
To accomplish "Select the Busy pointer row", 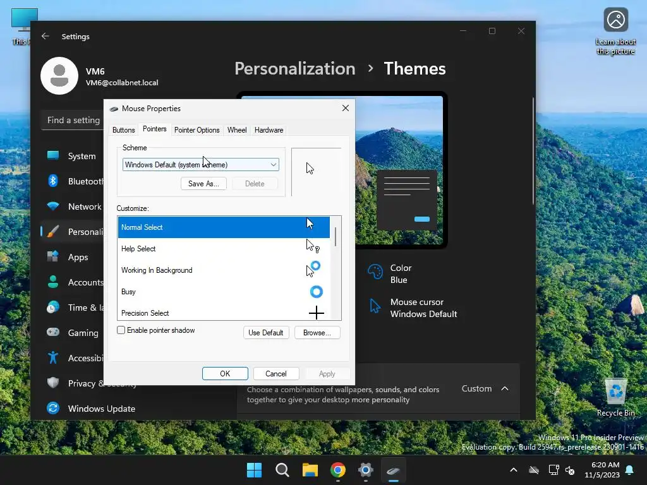I will (224, 292).
